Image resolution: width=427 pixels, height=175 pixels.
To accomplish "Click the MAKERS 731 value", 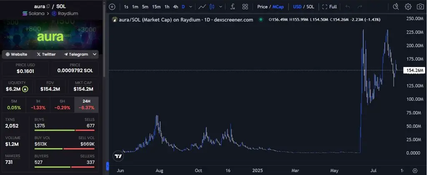I will click(9, 162).
